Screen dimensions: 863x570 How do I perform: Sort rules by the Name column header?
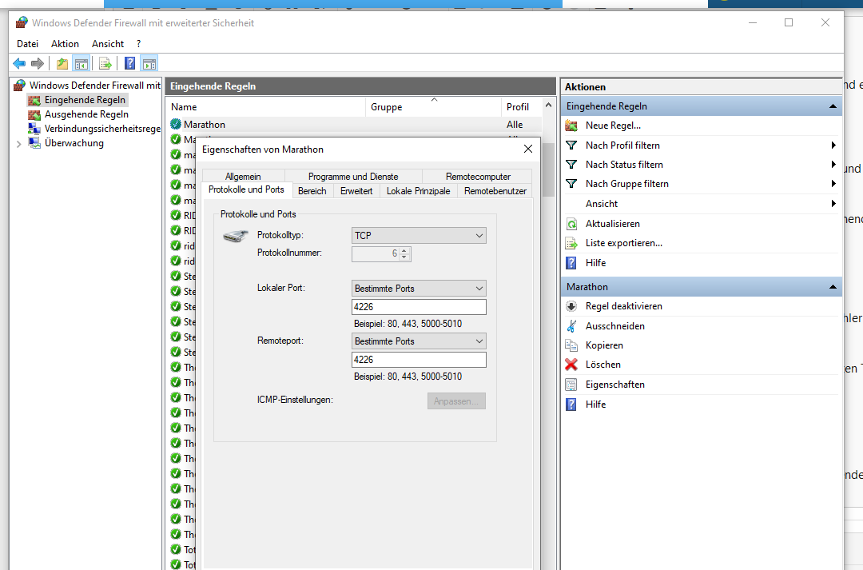[266, 107]
